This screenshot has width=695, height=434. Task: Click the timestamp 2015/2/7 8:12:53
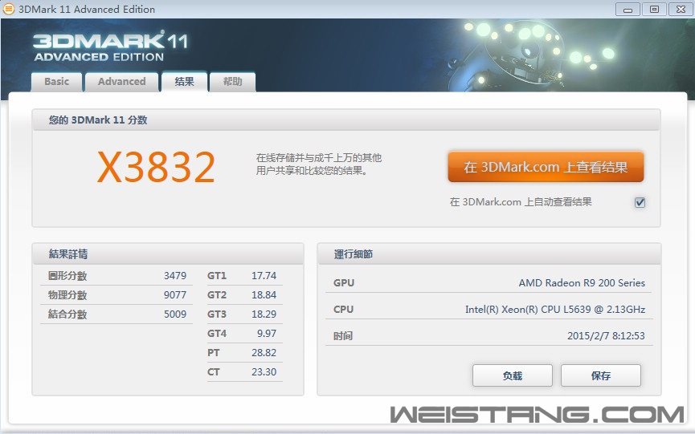pos(606,336)
